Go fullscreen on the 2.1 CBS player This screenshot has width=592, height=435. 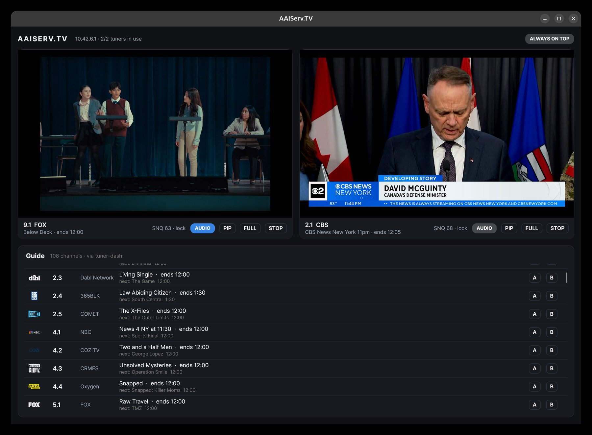531,228
